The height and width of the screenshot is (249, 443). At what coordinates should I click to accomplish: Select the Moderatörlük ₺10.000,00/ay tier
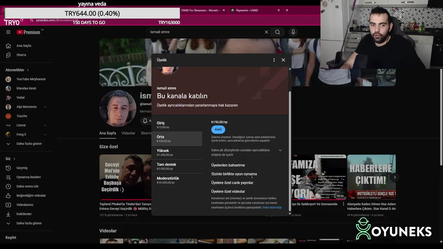(x=177, y=180)
